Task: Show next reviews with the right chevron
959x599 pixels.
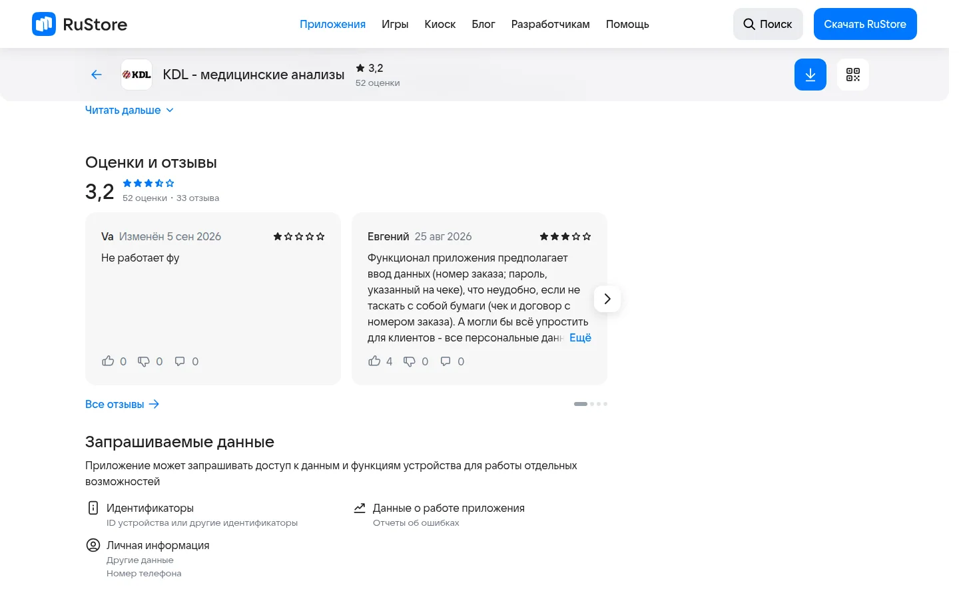Action: click(x=607, y=299)
